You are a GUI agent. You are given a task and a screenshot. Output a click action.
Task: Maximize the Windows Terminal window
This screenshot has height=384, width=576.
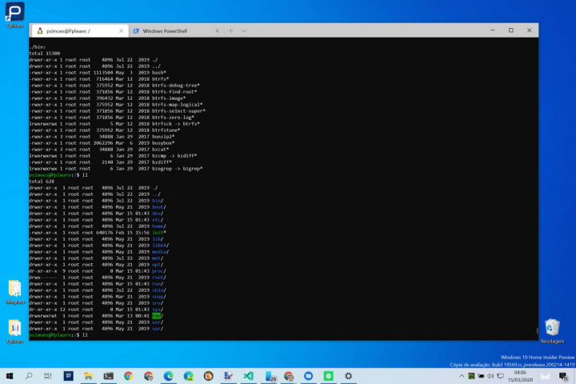510,30
